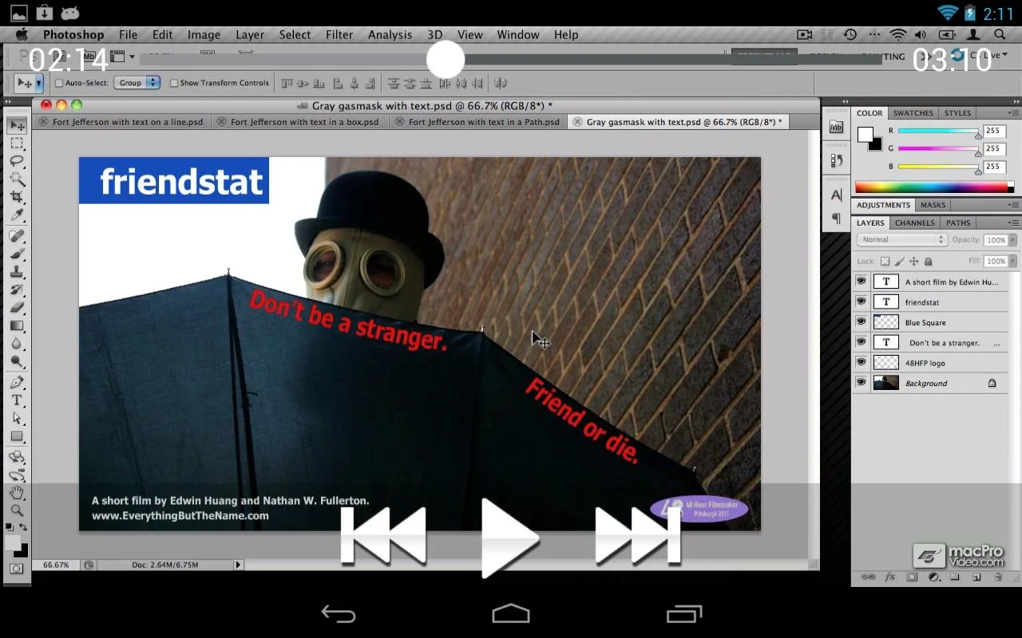
Task: Switch to the Paths tab
Action: click(958, 223)
